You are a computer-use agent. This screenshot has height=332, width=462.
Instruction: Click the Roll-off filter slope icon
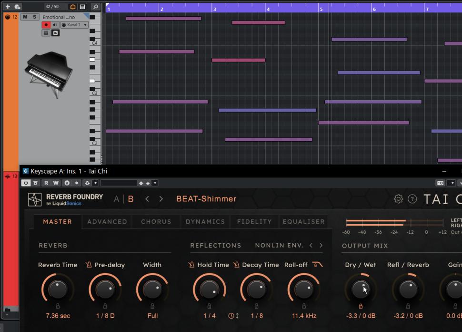point(317,265)
